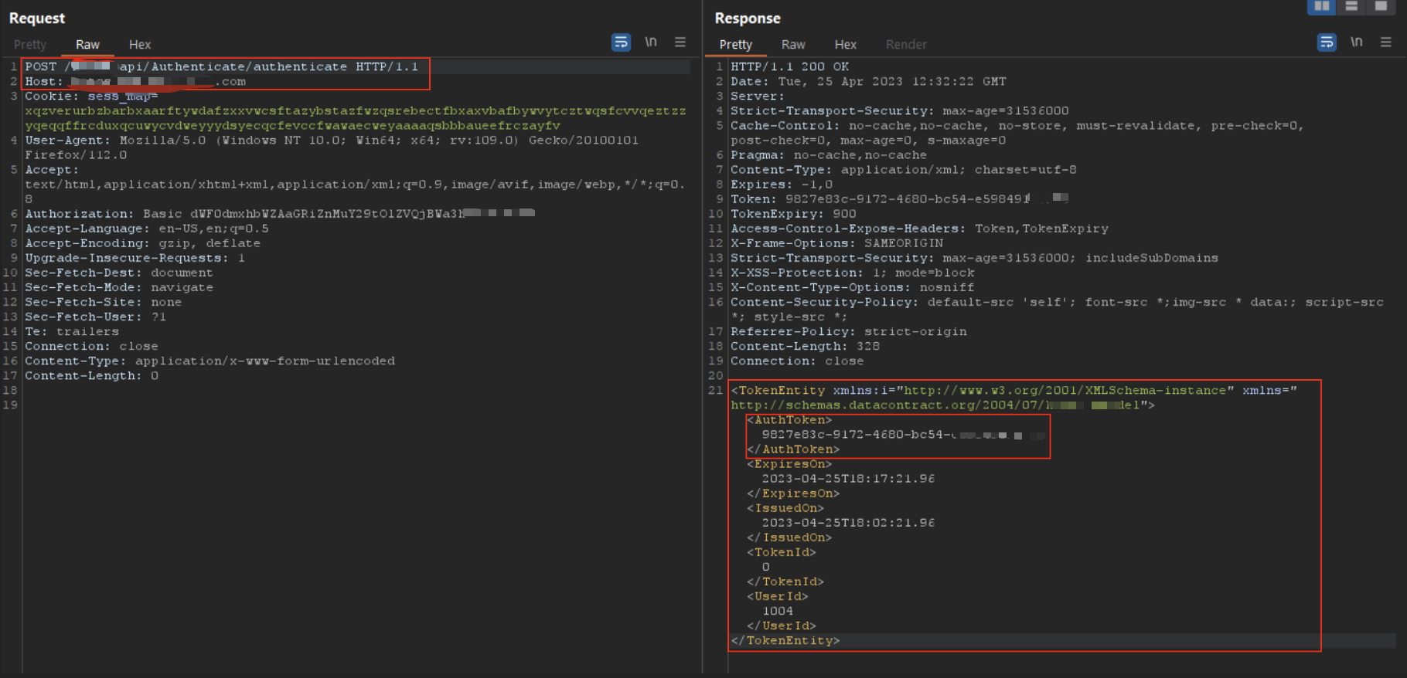This screenshot has width=1407, height=678.
Task: Switch Request view to the Pretty tab
Action: click(30, 45)
